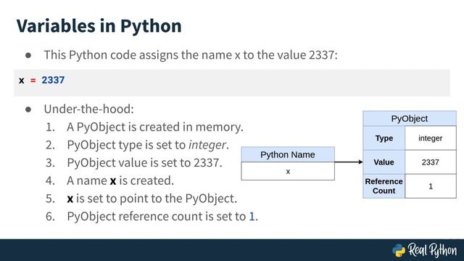Click the 'Type' label cell in PyObject table

click(384, 138)
